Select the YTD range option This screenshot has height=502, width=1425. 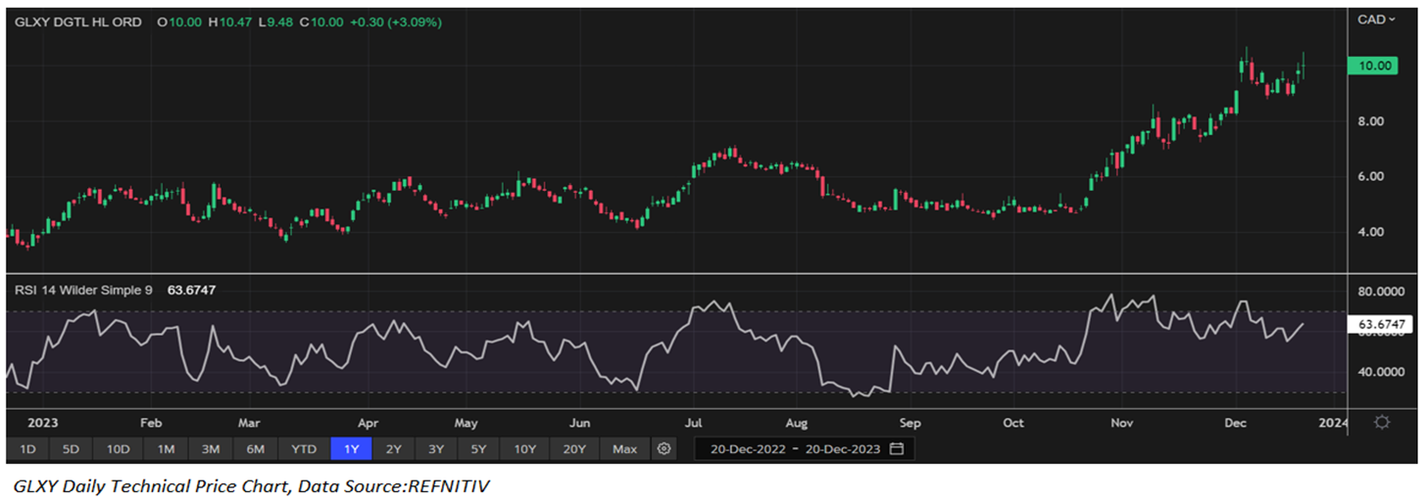click(x=304, y=449)
